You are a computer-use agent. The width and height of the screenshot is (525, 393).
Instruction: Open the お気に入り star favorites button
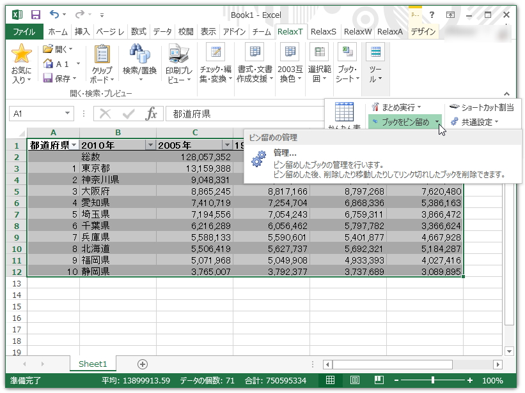tap(22, 64)
